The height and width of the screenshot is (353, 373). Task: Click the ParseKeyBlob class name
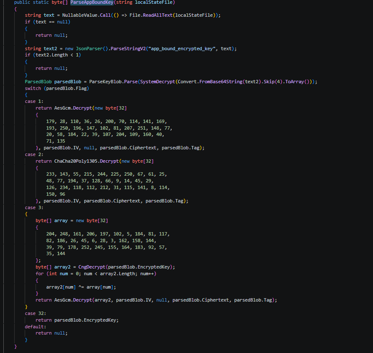coord(105,82)
